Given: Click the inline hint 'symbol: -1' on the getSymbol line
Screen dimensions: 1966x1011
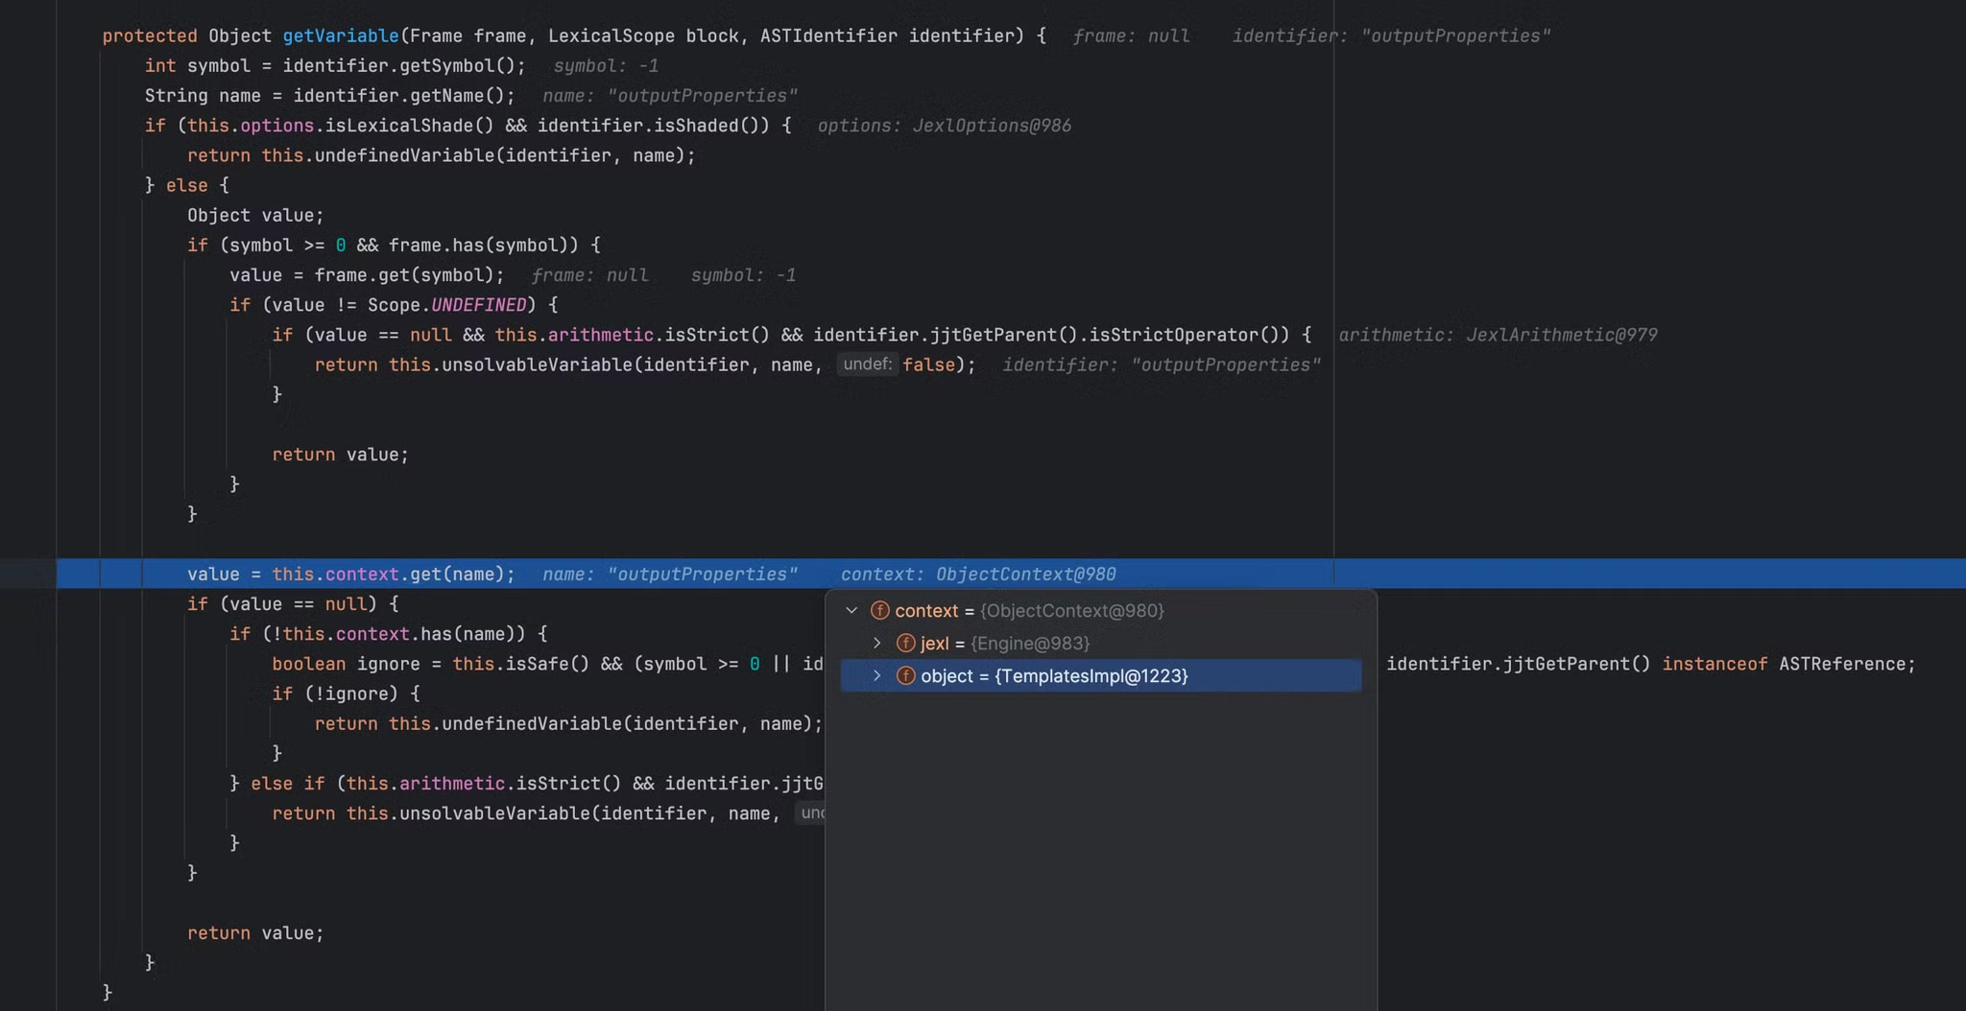Looking at the screenshot, I should click(606, 66).
